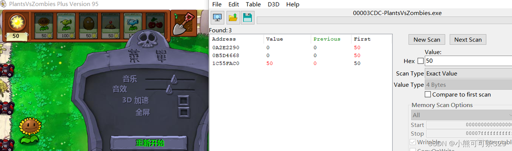
Task: Click the process select computer icon
Action: [x=218, y=17]
